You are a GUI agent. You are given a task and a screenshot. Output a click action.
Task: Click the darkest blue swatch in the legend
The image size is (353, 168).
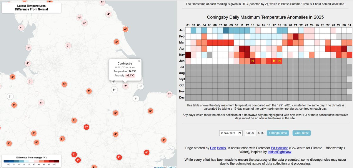pos(6,161)
